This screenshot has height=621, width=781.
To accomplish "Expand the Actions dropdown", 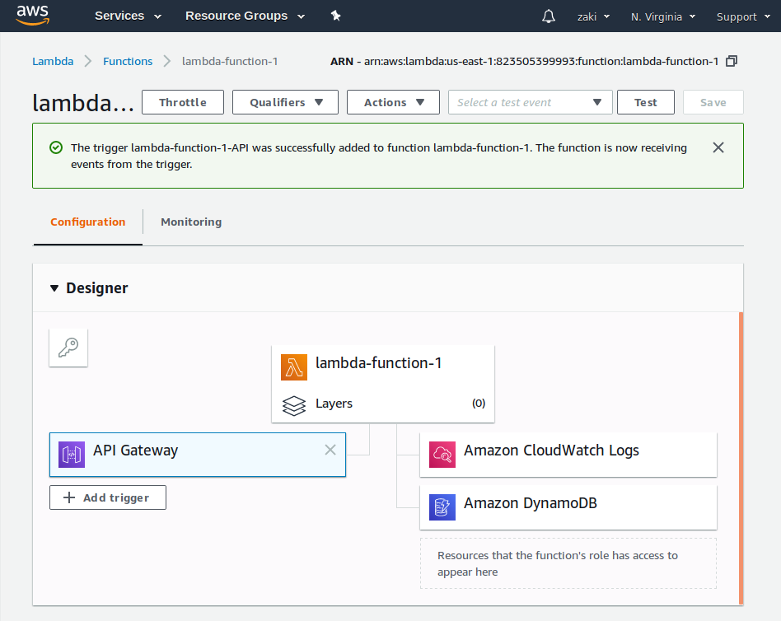I will pos(393,102).
